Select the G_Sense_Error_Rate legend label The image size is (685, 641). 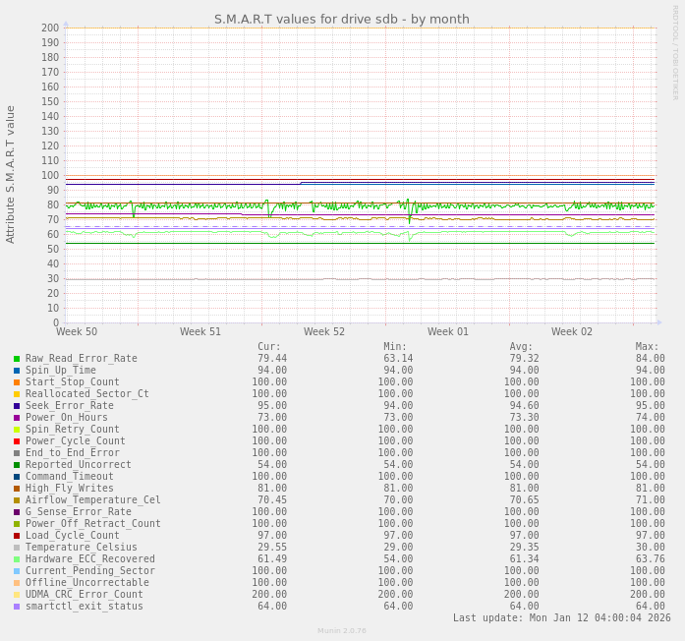point(79,511)
